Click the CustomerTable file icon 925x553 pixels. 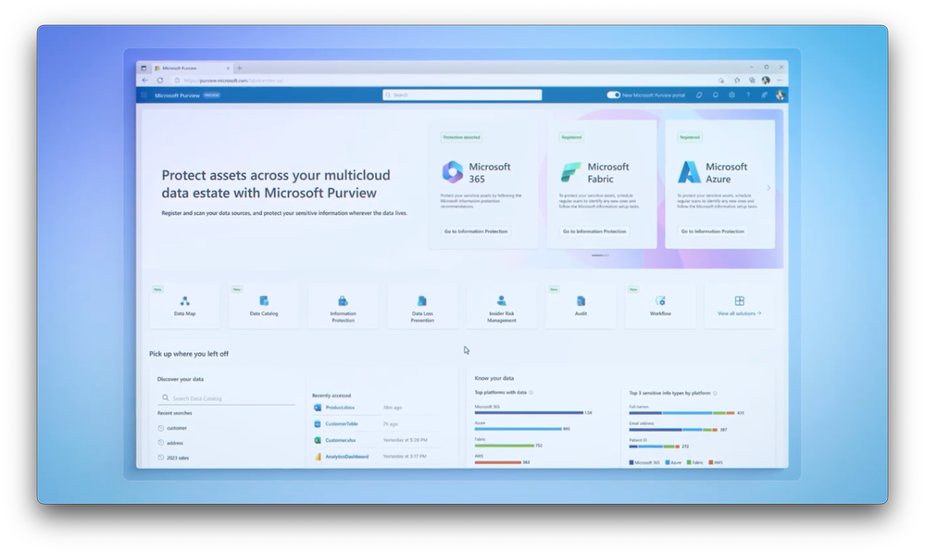click(318, 423)
